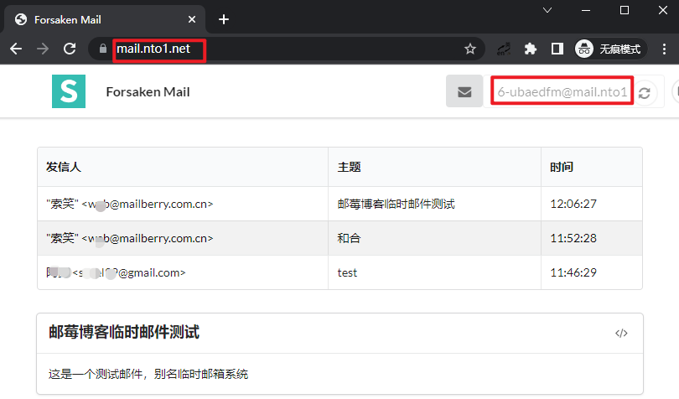This screenshot has height=399, width=679.
Task: Click the green S logo
Action: coord(69,91)
